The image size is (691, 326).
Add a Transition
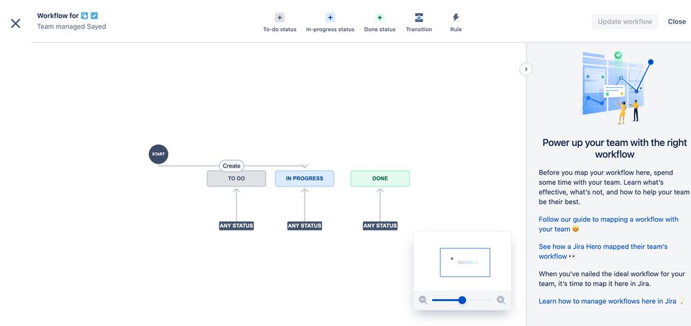419,22
